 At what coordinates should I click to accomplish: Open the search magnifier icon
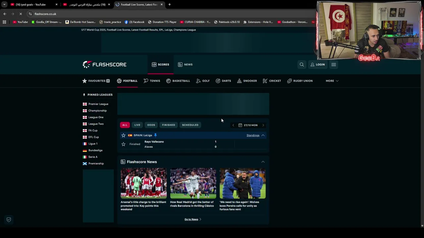(302, 64)
